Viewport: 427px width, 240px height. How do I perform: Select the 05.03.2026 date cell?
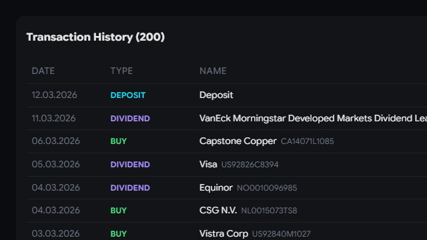click(x=55, y=165)
